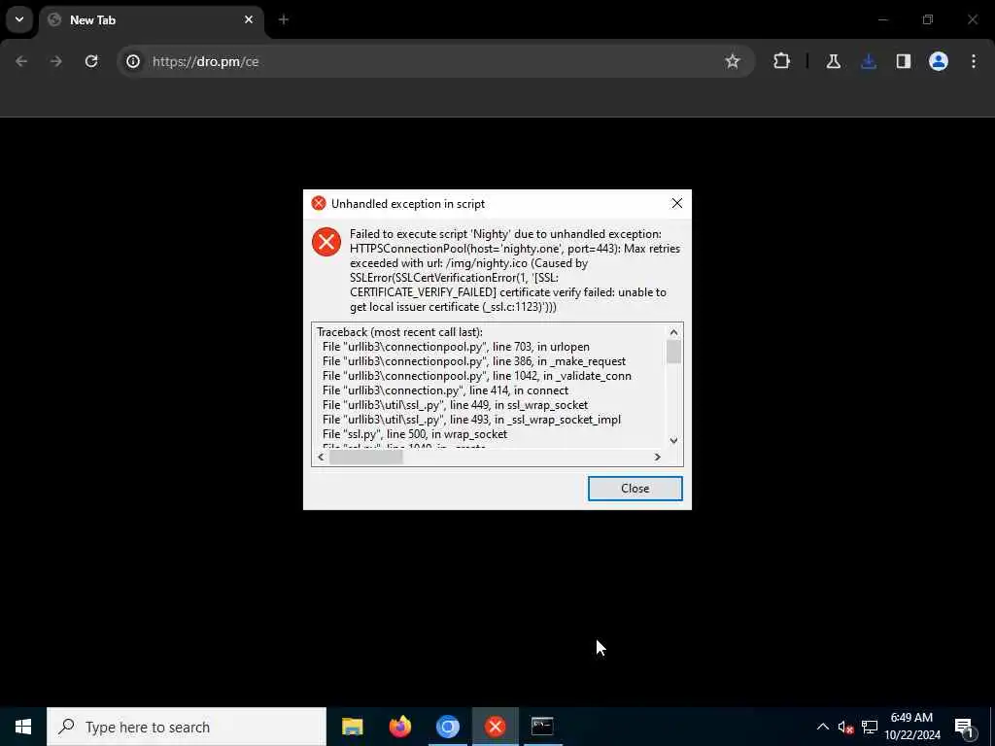
Task: Open the profile avatar menu
Action: pos(939,61)
